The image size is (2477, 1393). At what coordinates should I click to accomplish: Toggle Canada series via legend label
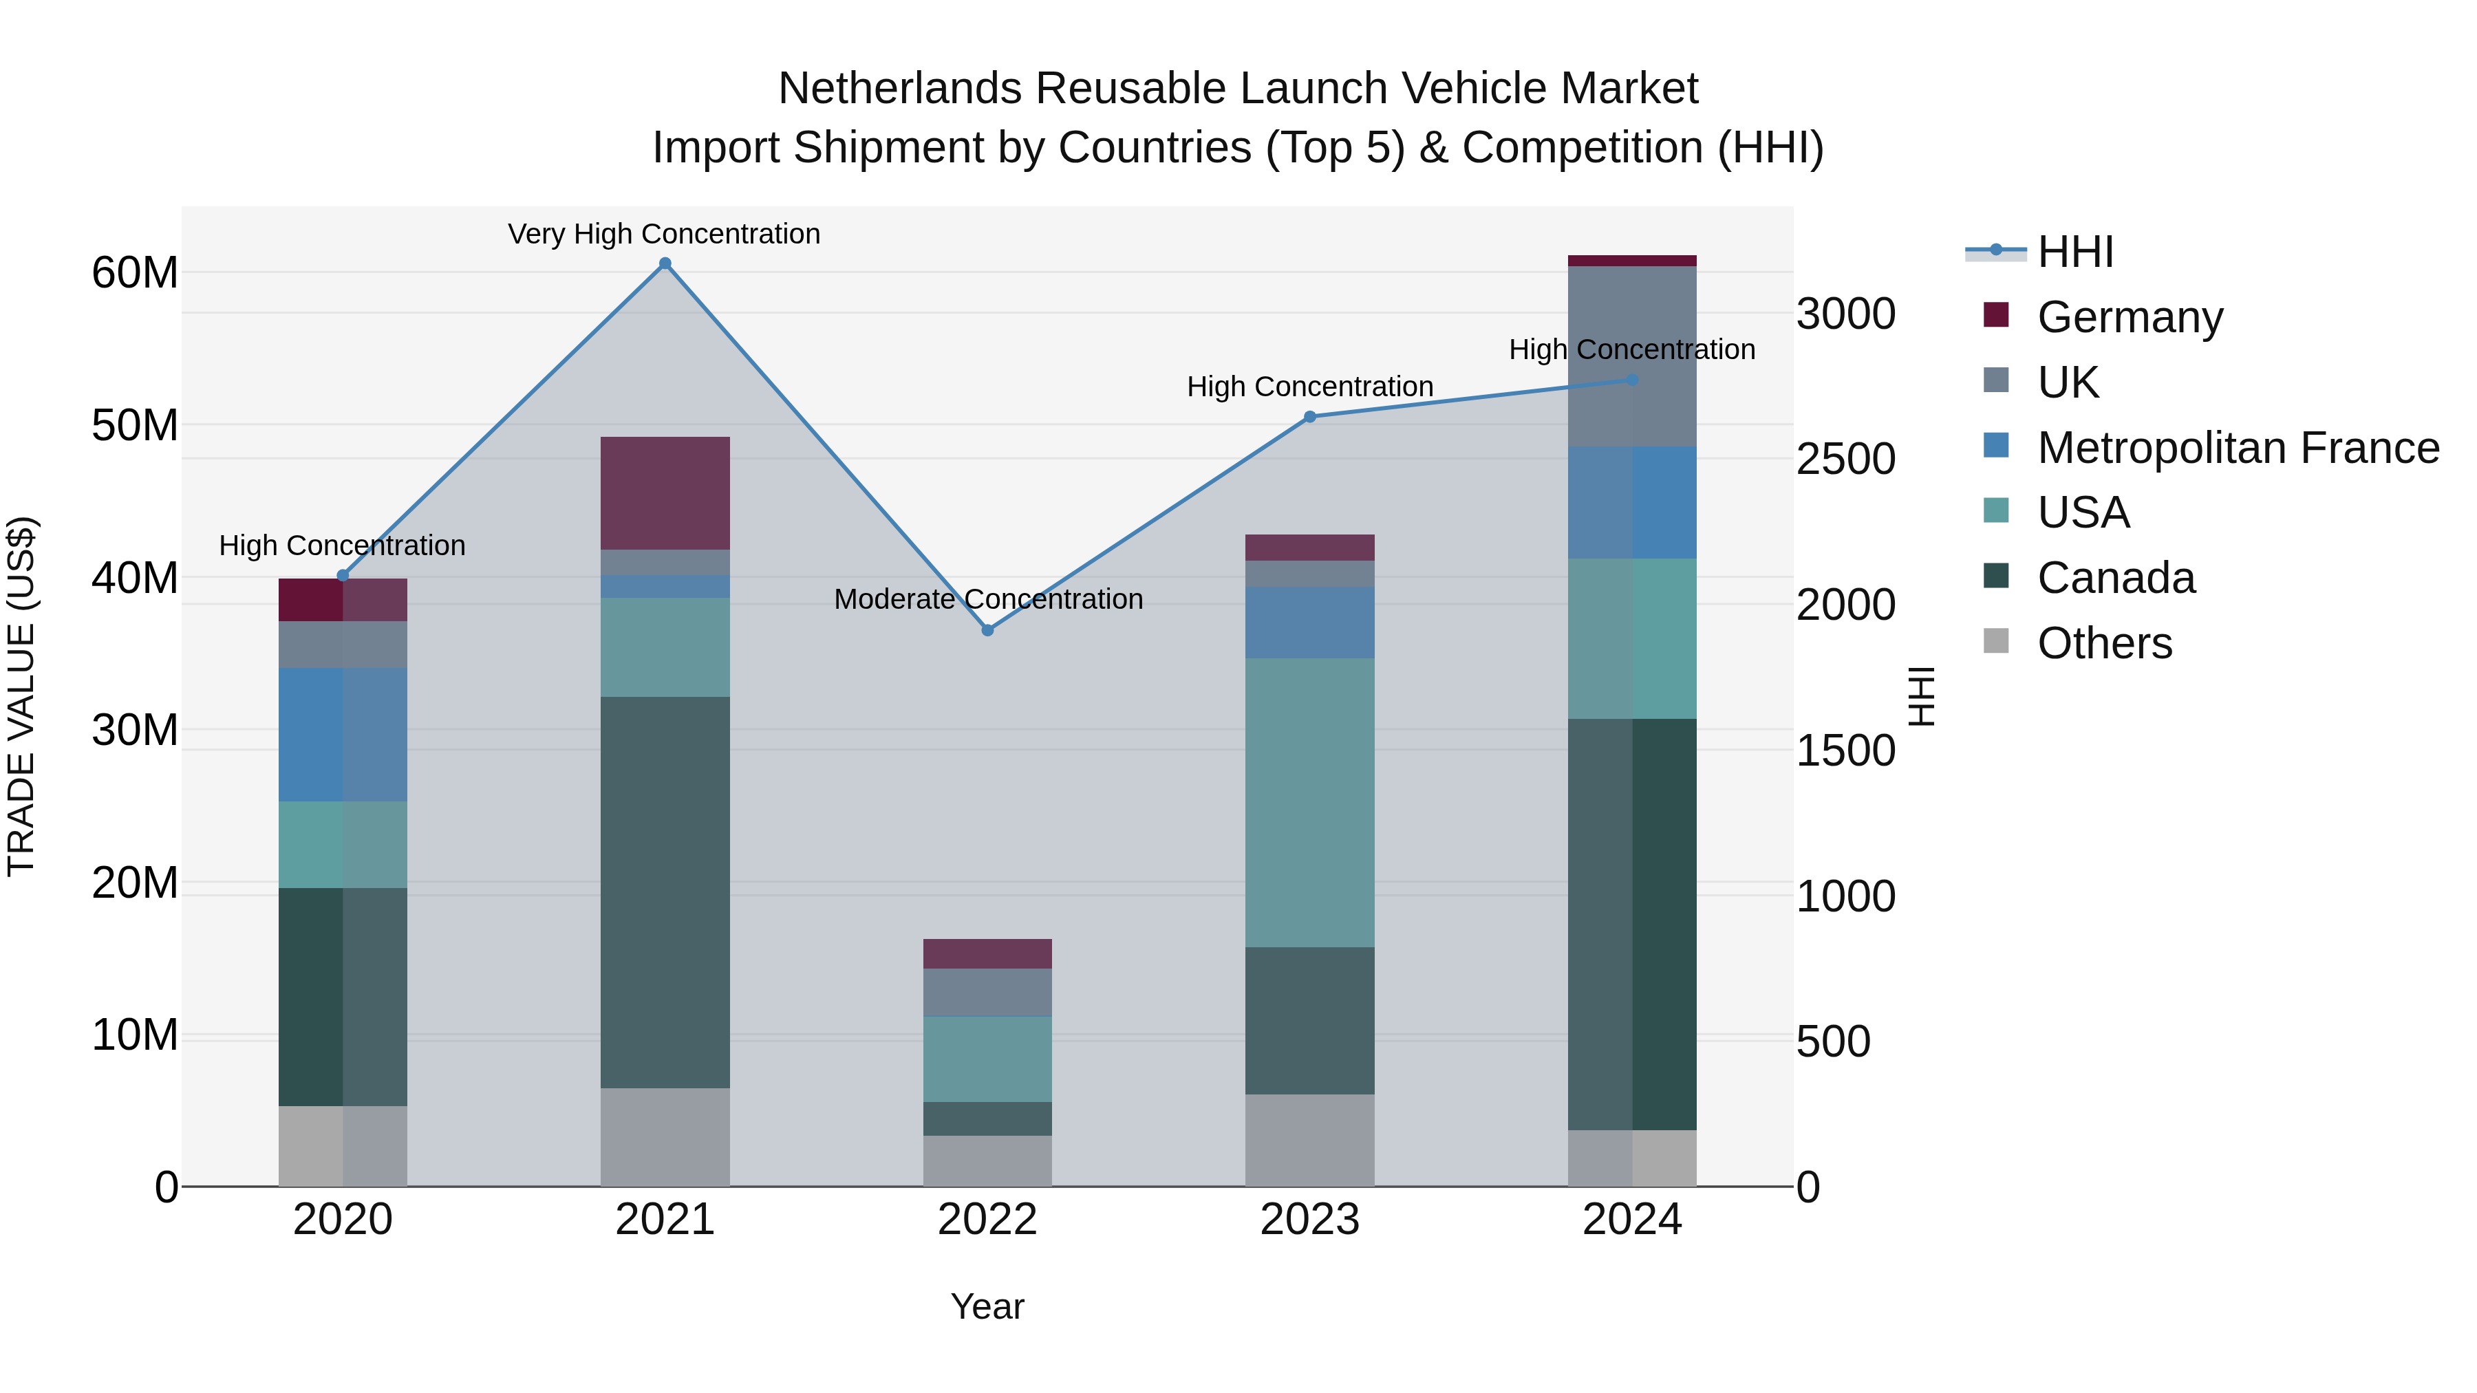[x=2116, y=578]
